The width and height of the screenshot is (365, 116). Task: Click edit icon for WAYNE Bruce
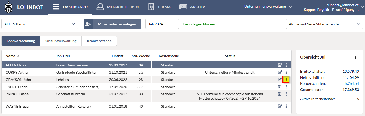280,106
